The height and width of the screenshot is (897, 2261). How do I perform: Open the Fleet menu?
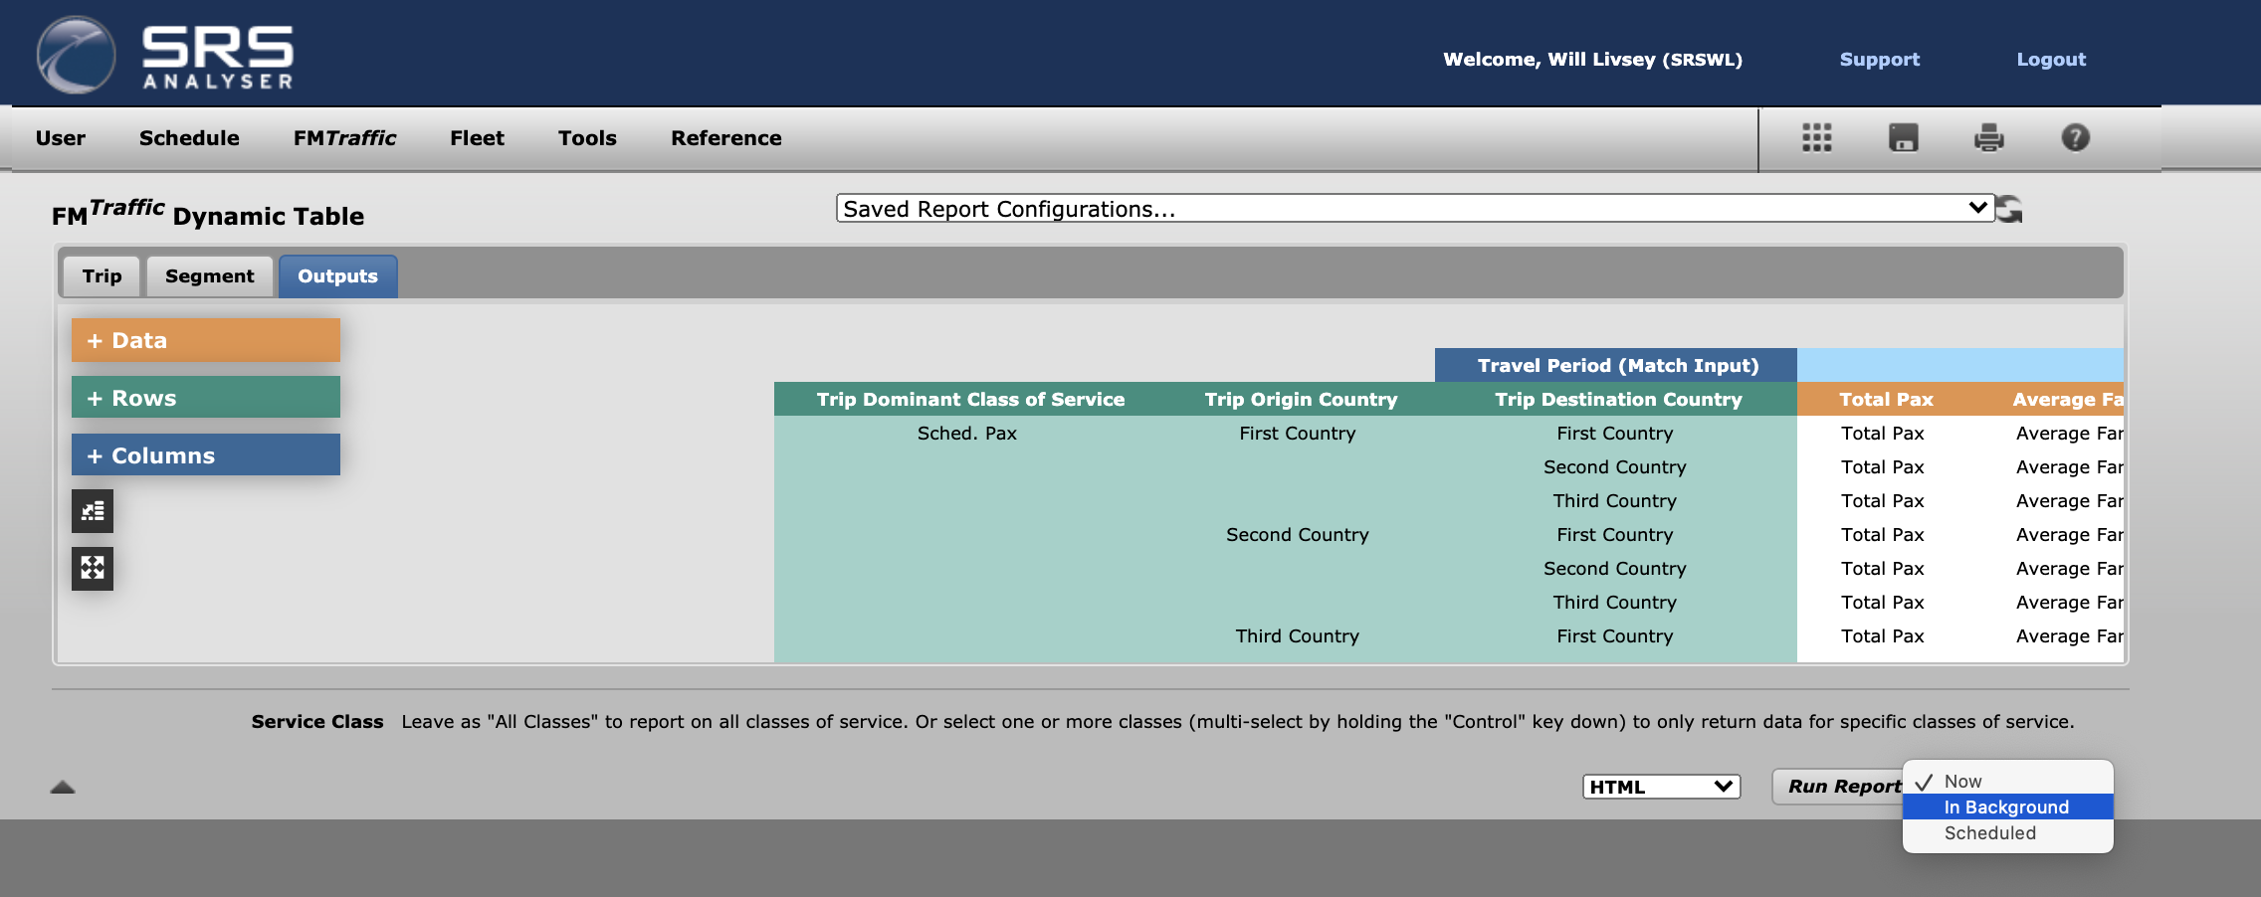(x=477, y=138)
